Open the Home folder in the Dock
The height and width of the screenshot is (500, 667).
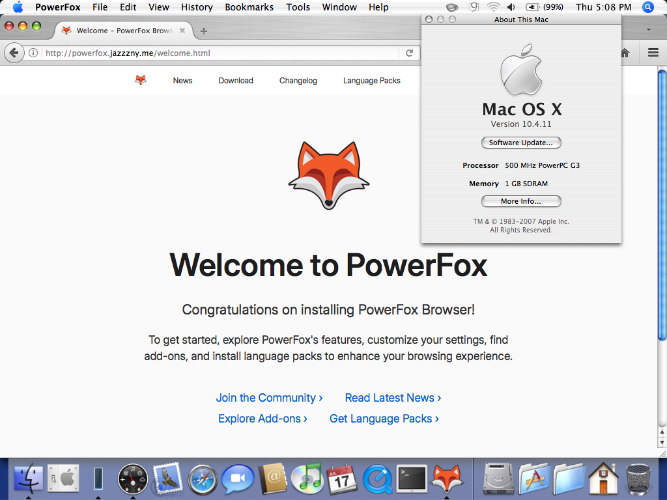coord(603,479)
